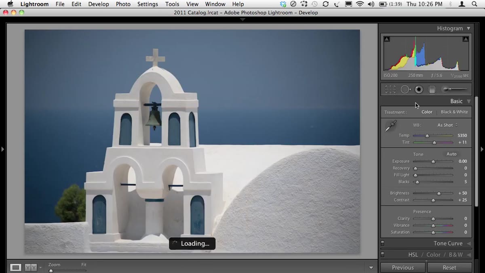Open the volume control menu bar icon
The image size is (485, 273).
(x=371, y=4)
